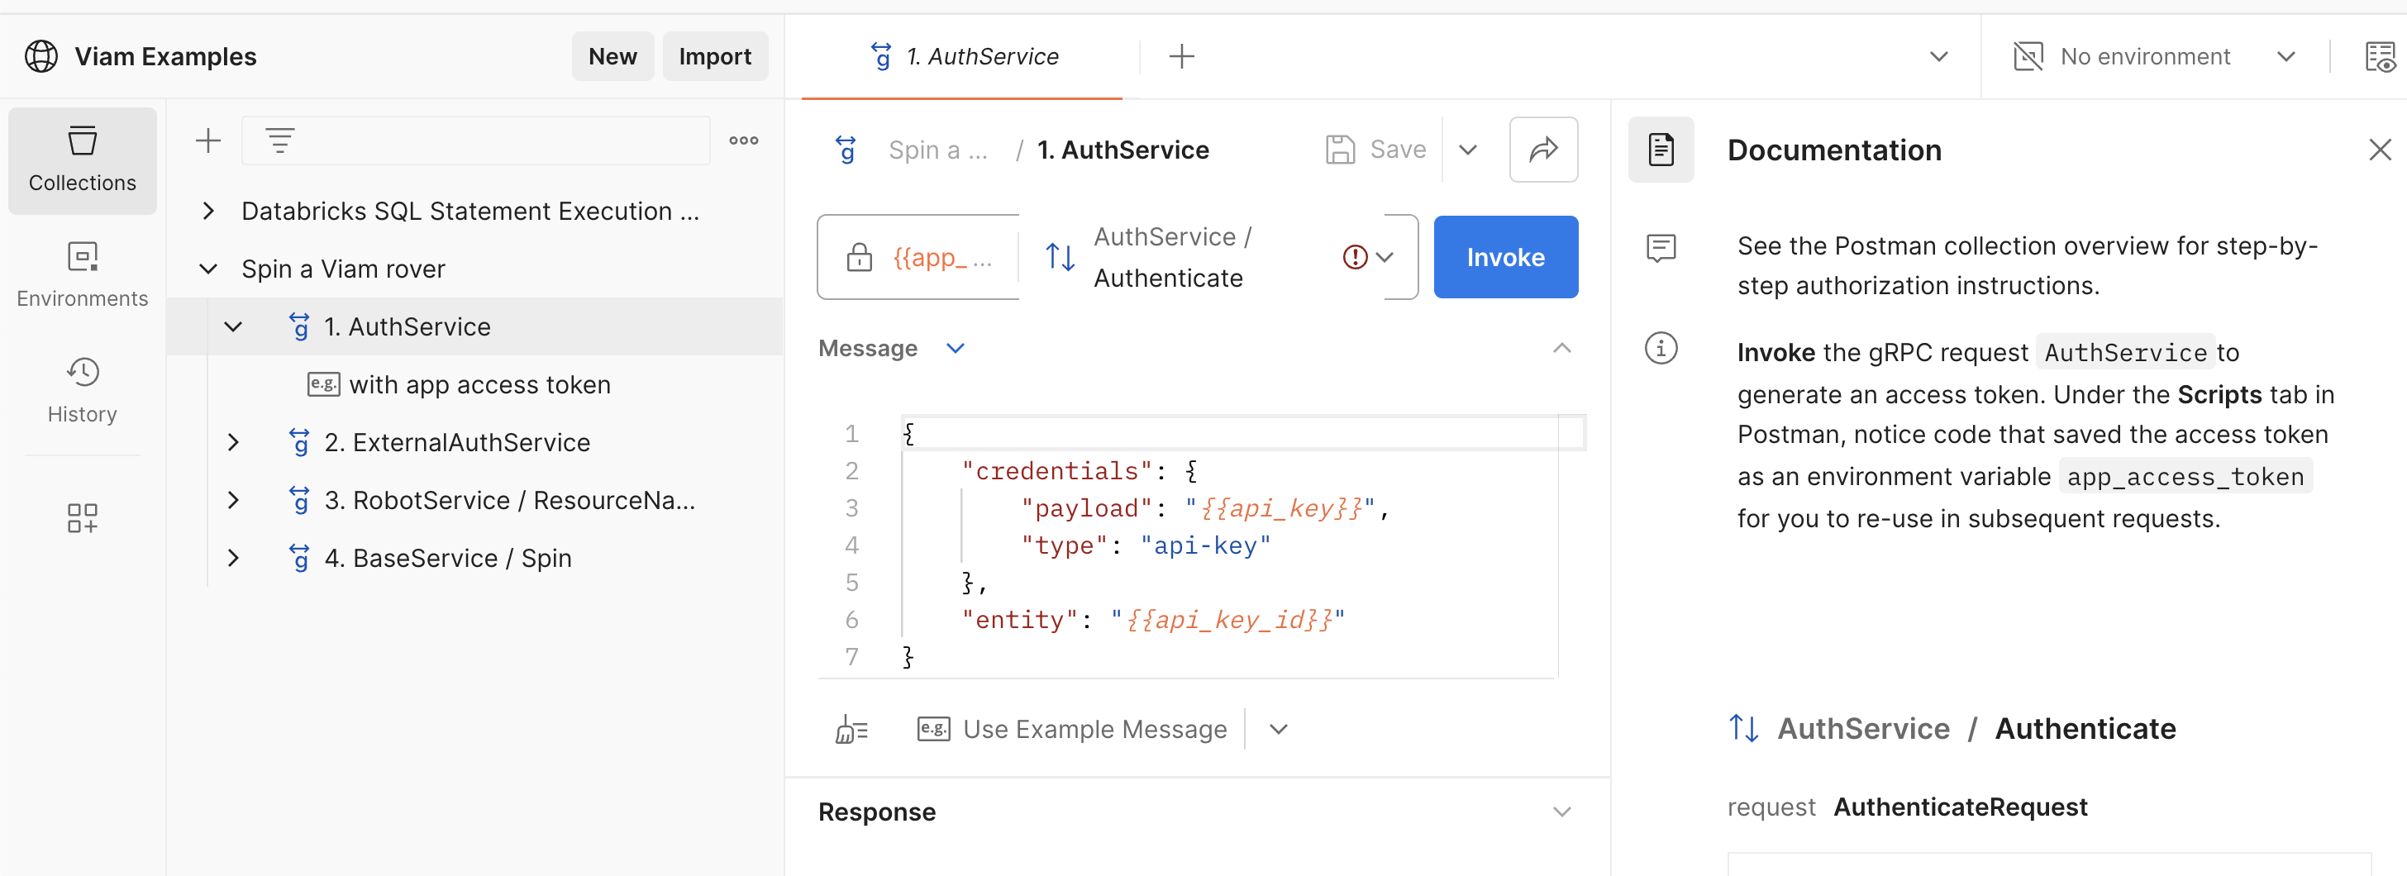Expand the Response section chevron
The image size is (2407, 876).
(1561, 812)
